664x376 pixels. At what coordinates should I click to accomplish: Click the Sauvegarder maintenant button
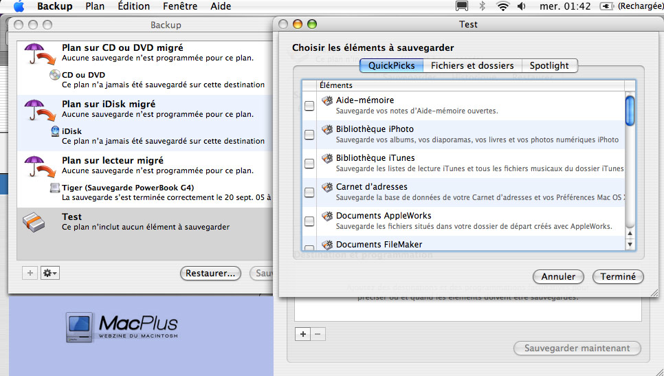(x=577, y=348)
